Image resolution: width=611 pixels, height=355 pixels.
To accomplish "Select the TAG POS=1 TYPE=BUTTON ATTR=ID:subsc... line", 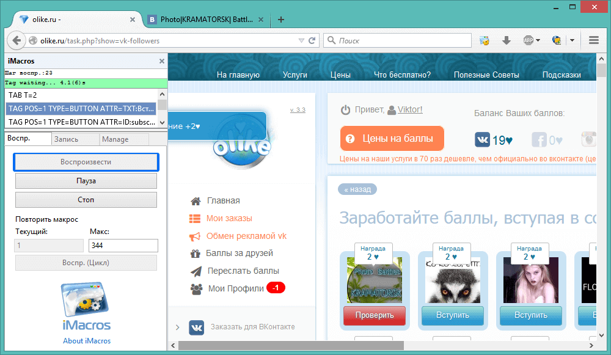I will (81, 122).
